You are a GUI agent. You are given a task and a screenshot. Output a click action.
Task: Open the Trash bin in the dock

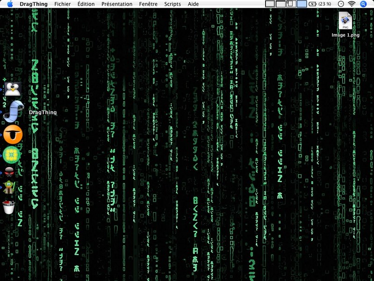tap(9, 207)
